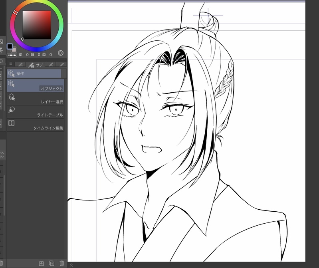The width and height of the screenshot is (319, 268).
Task: Click the color square picker handle
Action: click(x=23, y=39)
